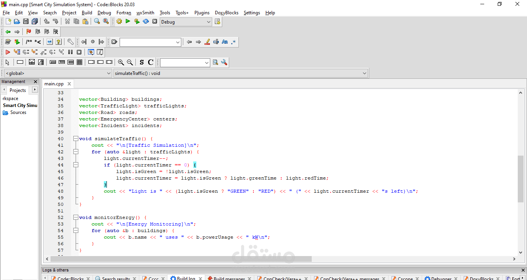Run the program with the green play icon
527x280 pixels.
pos(128,22)
